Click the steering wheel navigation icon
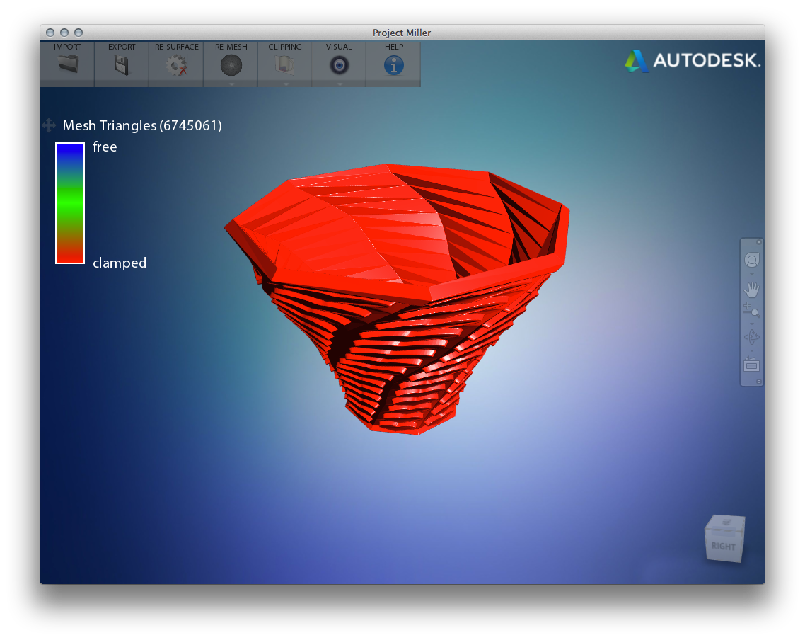Image resolution: width=805 pixels, height=640 pixels. click(751, 260)
